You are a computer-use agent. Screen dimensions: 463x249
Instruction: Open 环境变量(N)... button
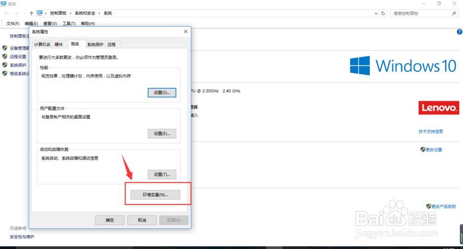pos(155,195)
